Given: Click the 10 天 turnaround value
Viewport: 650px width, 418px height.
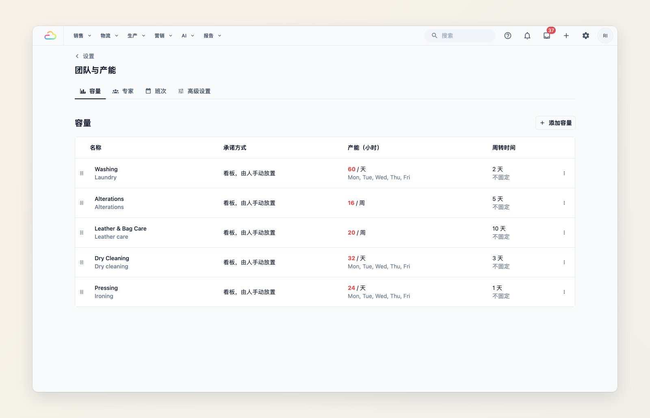Looking at the screenshot, I should pyautogui.click(x=499, y=229).
